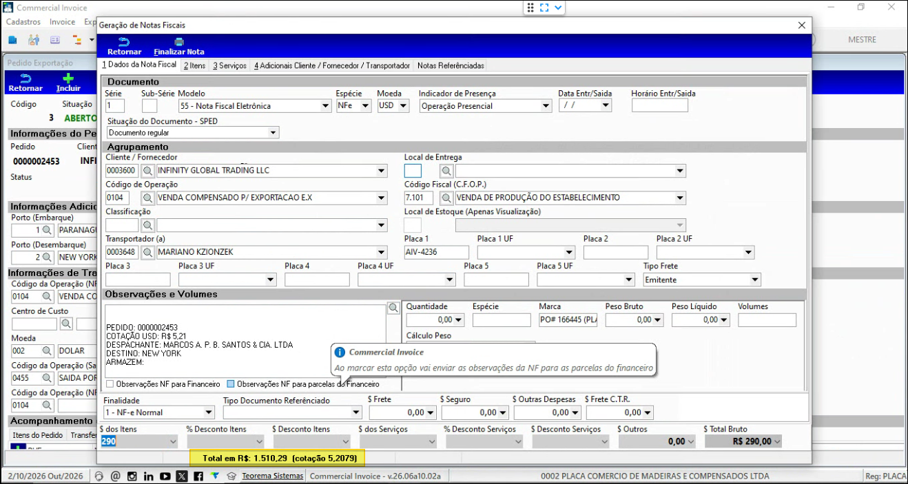
Task: Switch to the 2 Itens tab
Action: (x=194, y=65)
